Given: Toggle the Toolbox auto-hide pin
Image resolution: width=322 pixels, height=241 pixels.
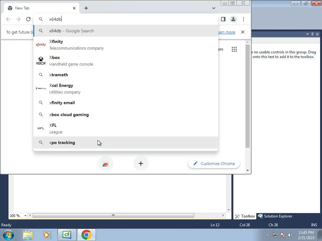Looking at the screenshot, I should tap(312, 34).
